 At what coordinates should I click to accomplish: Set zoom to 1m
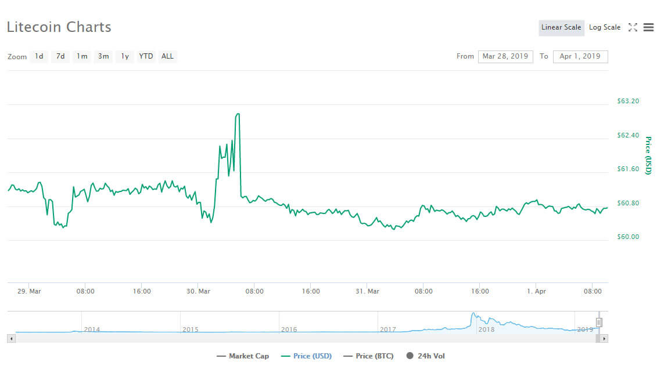(82, 56)
